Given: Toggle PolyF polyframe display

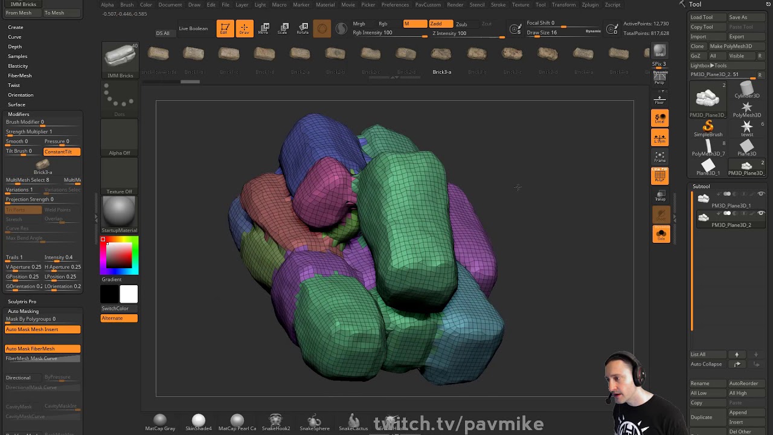Looking at the screenshot, I should click(660, 176).
